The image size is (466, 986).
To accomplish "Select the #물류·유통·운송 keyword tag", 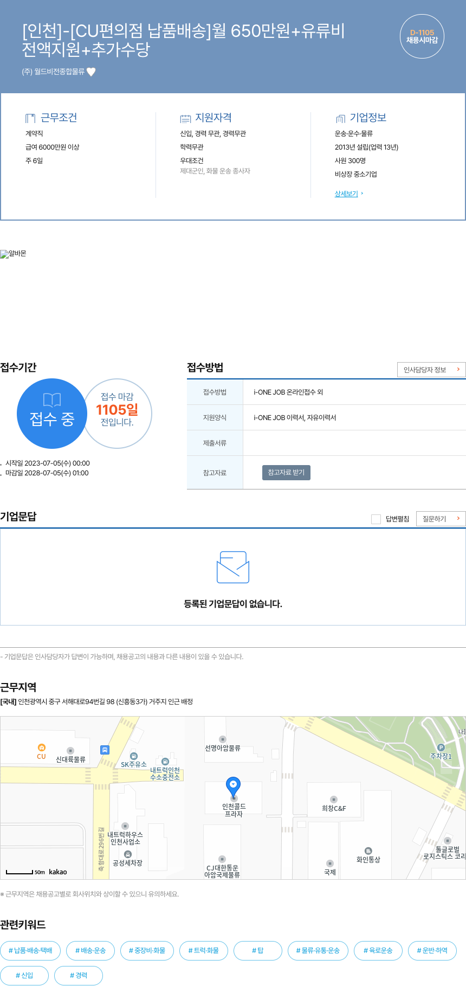I will coord(318,950).
